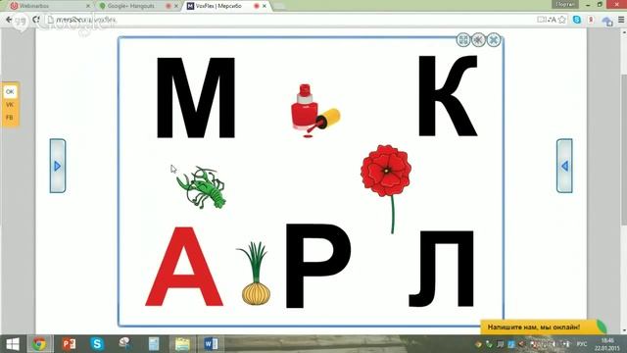Reload the page
The width and height of the screenshot is (627, 353).
point(36,20)
